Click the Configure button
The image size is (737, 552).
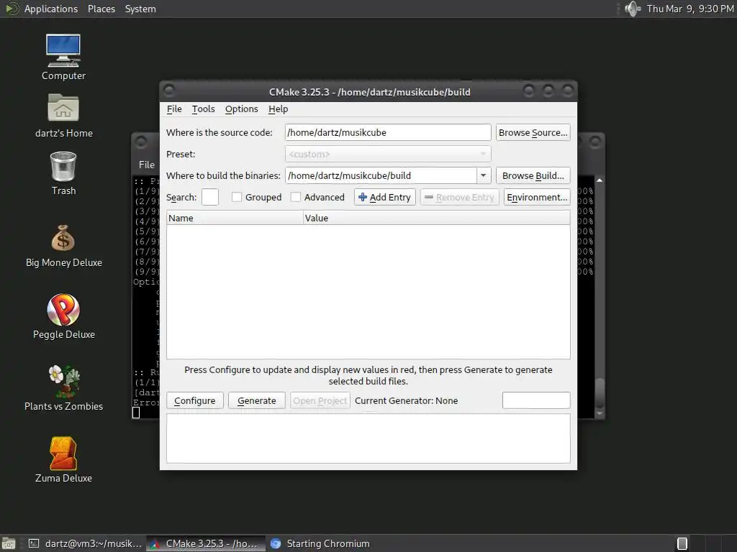point(194,400)
